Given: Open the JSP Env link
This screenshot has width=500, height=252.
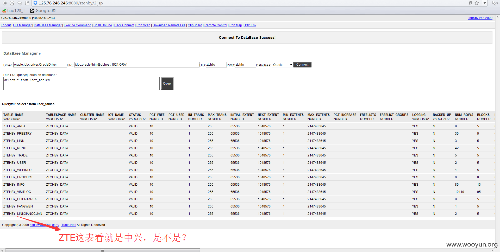Looking at the screenshot, I should [x=250, y=25].
